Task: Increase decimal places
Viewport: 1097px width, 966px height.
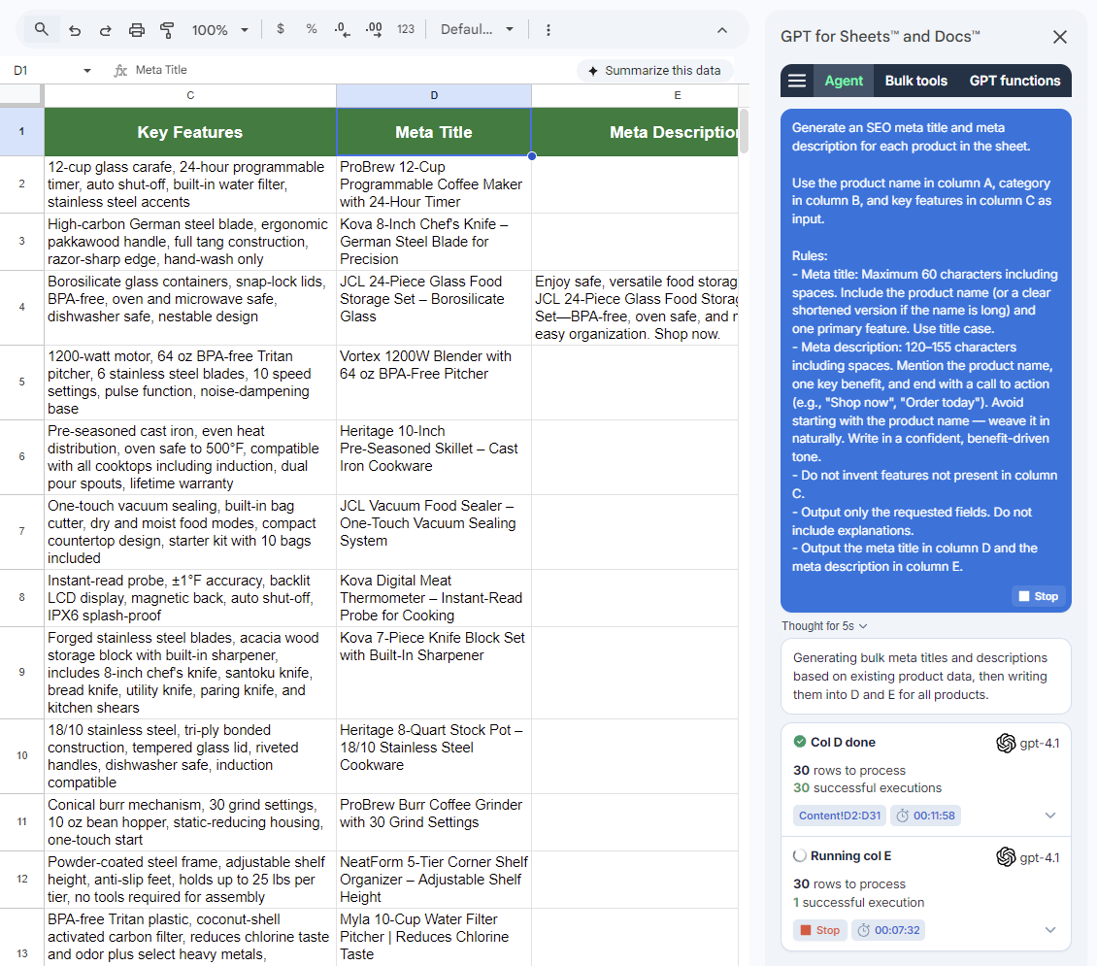Action: pos(374,30)
